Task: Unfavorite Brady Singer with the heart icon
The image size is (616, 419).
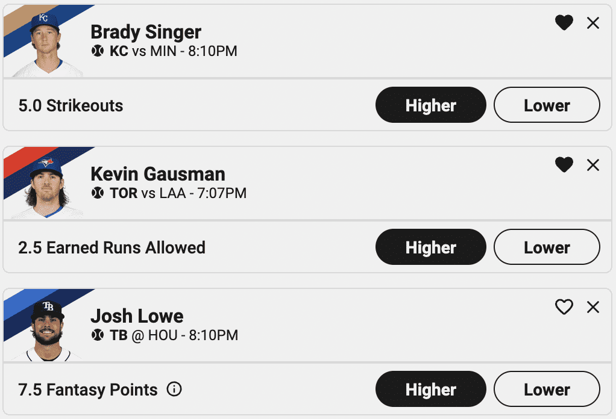Action: [x=564, y=23]
